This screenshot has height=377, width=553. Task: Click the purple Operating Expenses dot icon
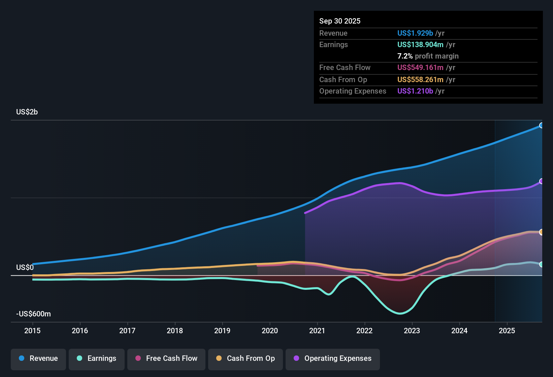[x=296, y=358]
